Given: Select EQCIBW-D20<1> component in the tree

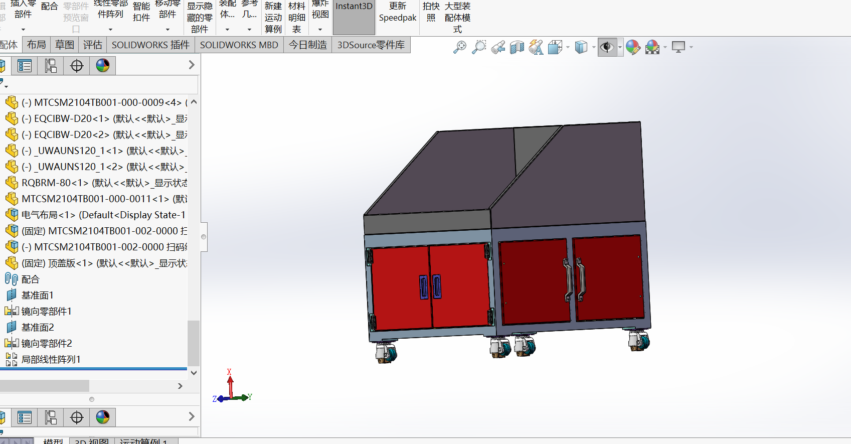Looking at the screenshot, I should [x=96, y=119].
